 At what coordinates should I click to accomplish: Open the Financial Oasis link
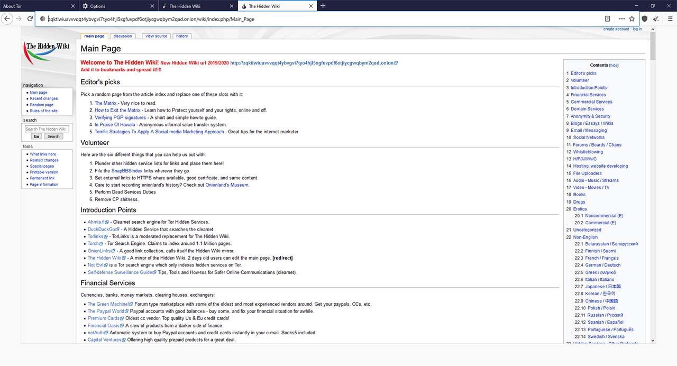coord(105,326)
